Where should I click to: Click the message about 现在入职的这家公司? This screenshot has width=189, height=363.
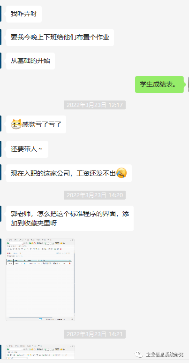pyautogui.click(x=69, y=173)
